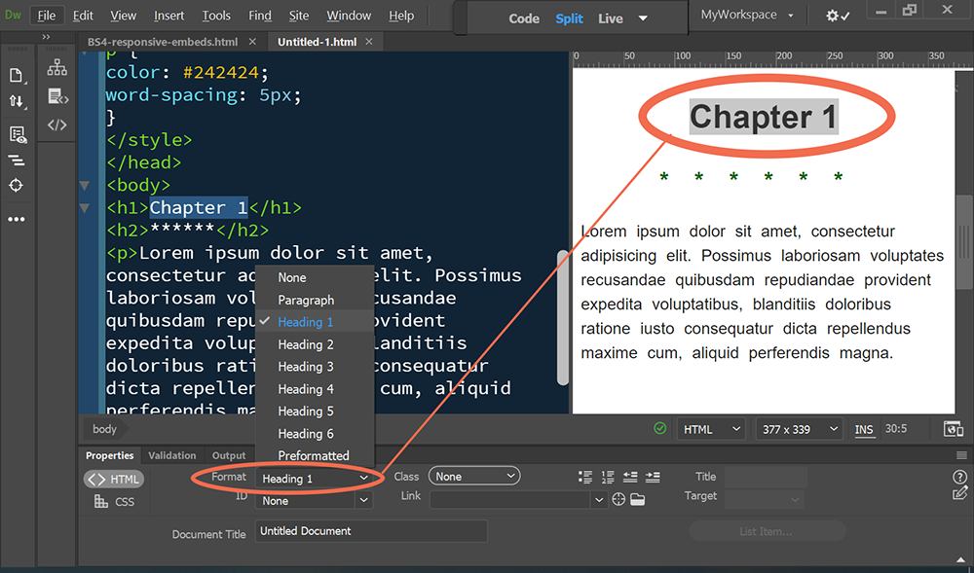Open the Find menu
This screenshot has width=974, height=573.
[x=260, y=16]
